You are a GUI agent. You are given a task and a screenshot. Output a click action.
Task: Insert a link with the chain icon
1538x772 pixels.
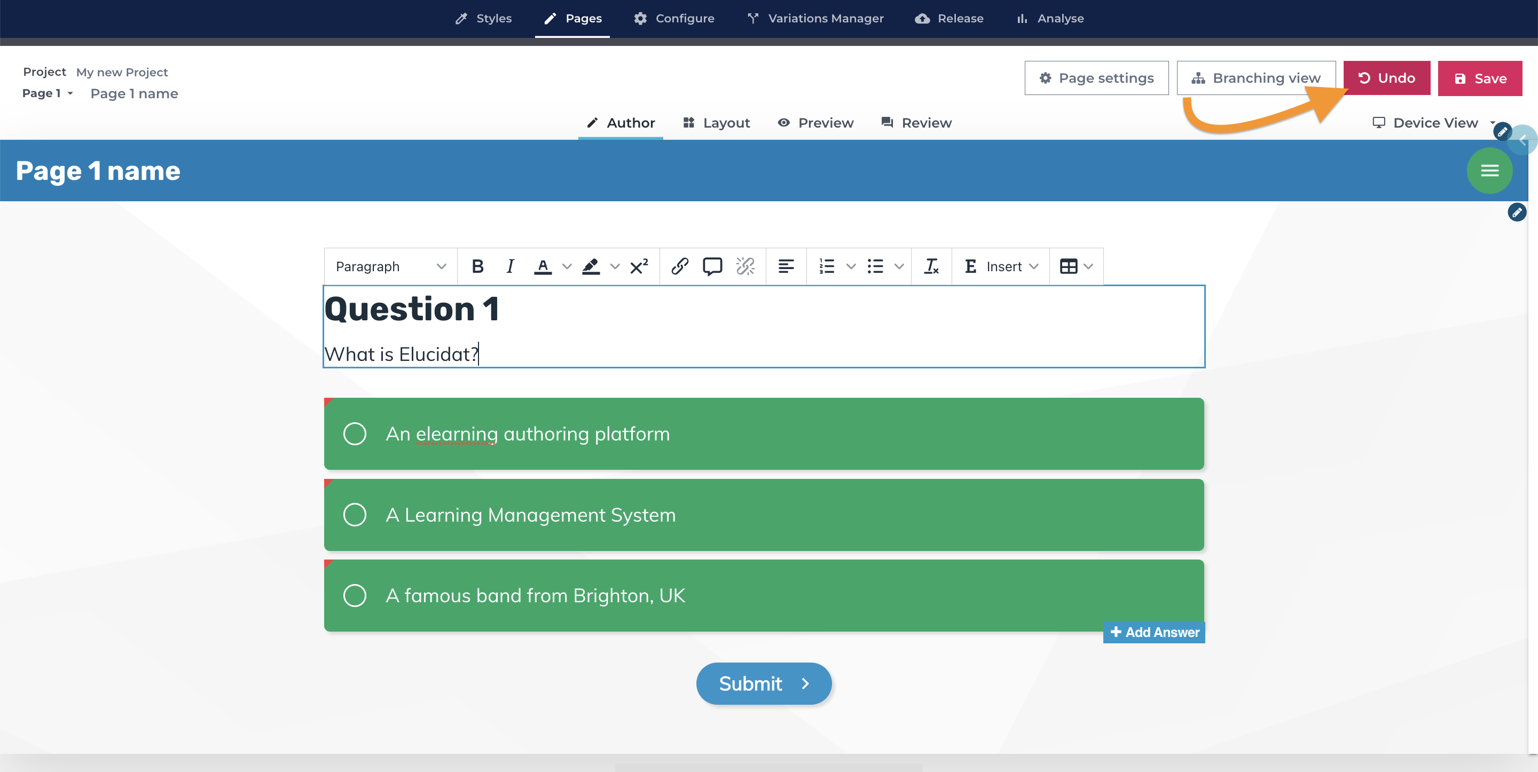pyautogui.click(x=679, y=266)
